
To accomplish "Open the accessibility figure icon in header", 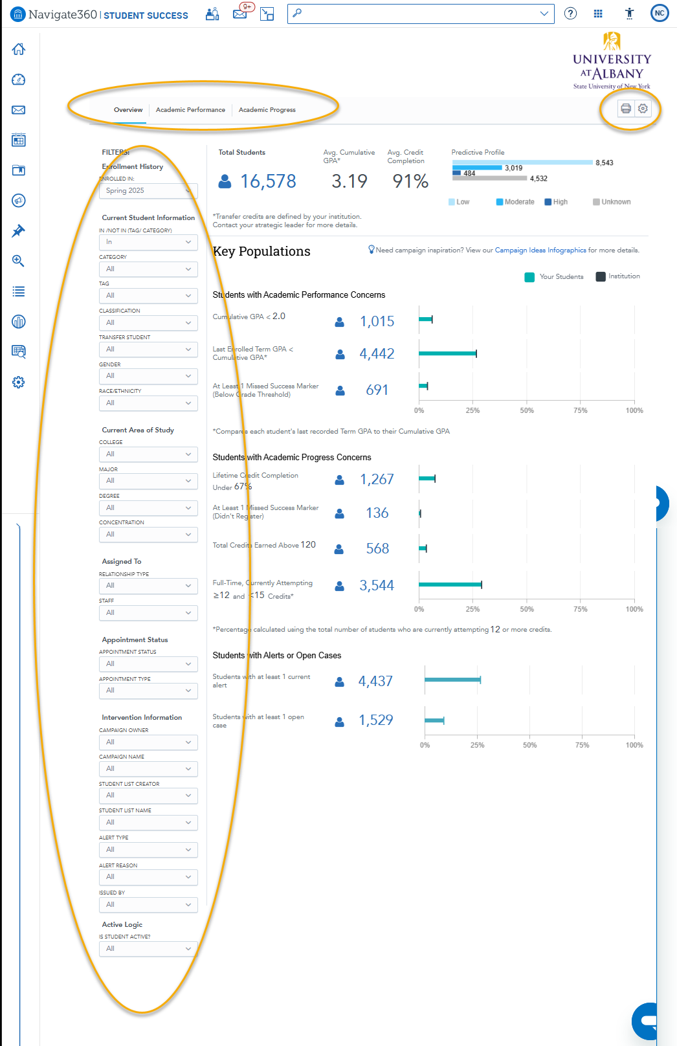I will coord(629,14).
